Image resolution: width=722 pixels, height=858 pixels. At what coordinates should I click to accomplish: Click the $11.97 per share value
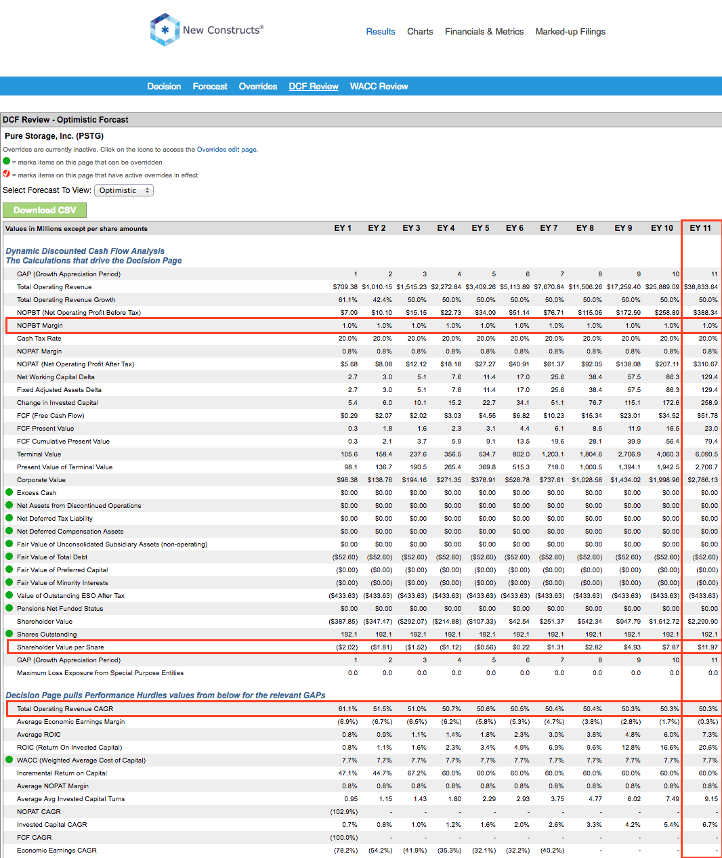[708, 647]
